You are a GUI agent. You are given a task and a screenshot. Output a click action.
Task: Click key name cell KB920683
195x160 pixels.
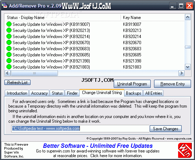coord(132,48)
